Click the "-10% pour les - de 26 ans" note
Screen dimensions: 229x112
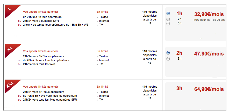click(x=209, y=20)
